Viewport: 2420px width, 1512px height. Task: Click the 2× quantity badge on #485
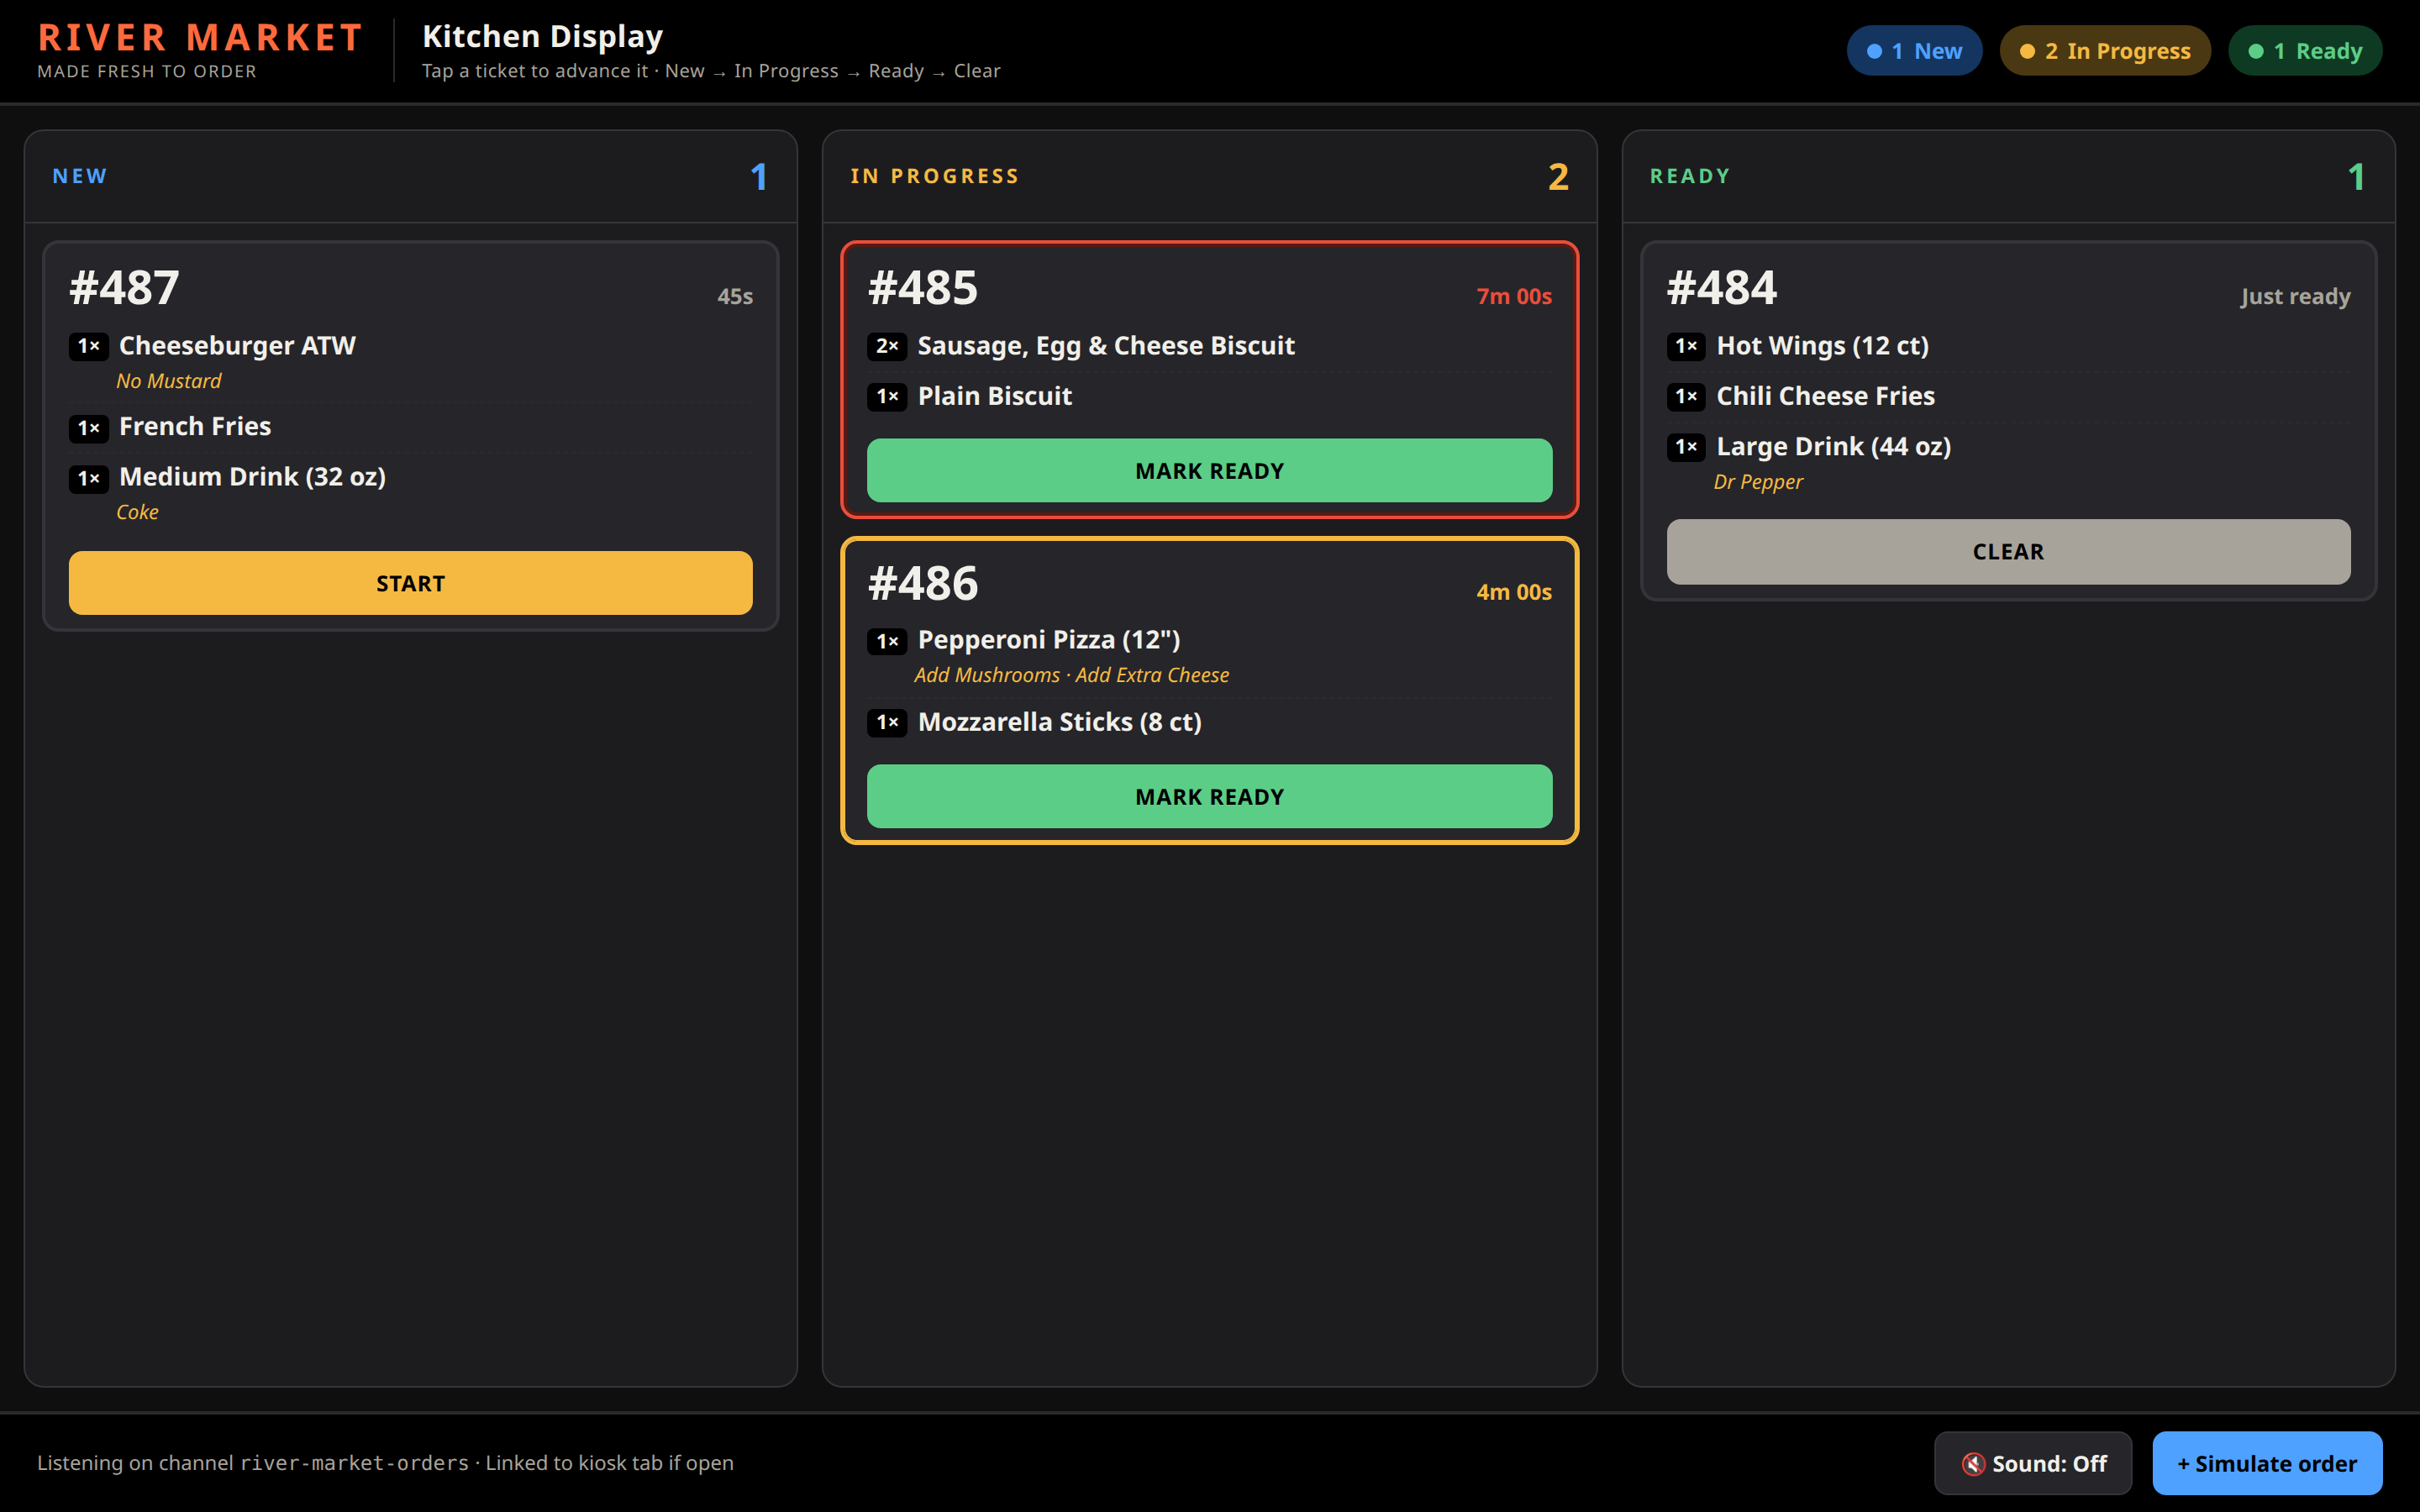tap(887, 346)
